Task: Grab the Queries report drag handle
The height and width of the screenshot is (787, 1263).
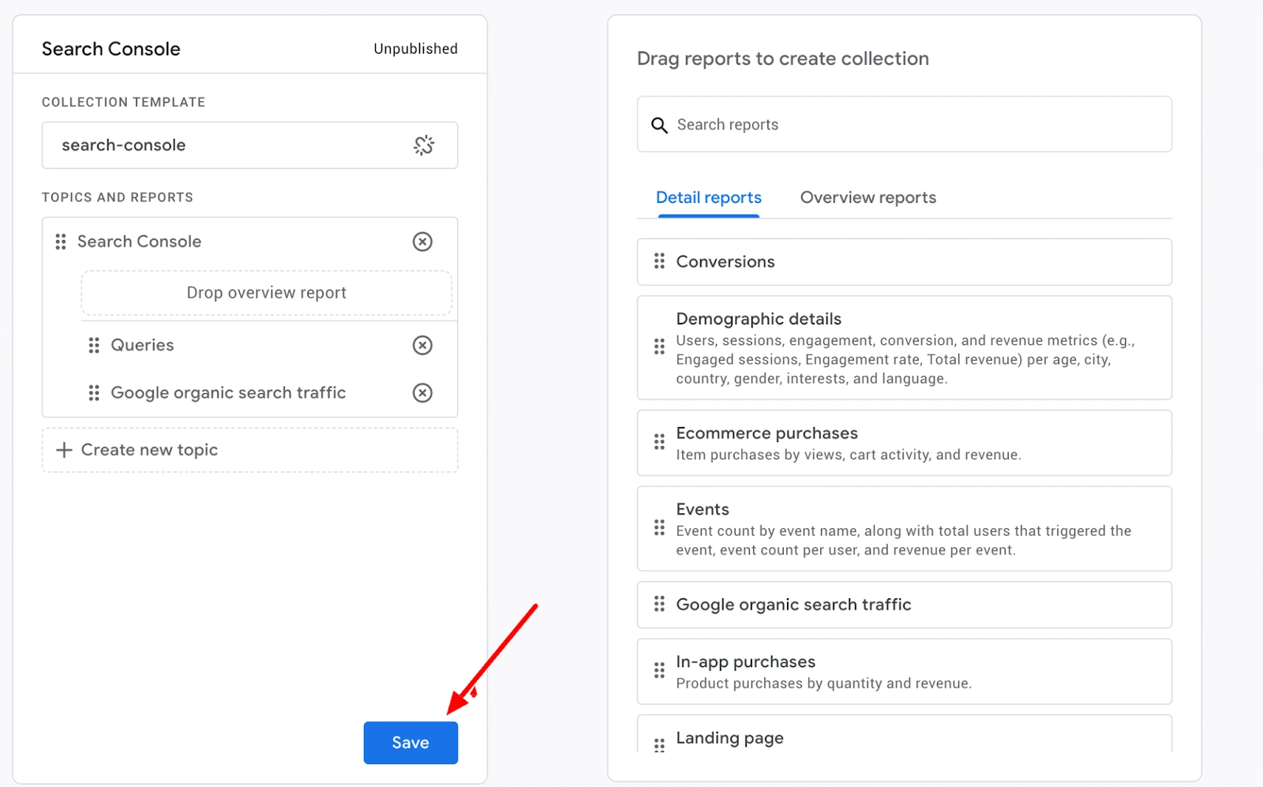Action: point(94,345)
